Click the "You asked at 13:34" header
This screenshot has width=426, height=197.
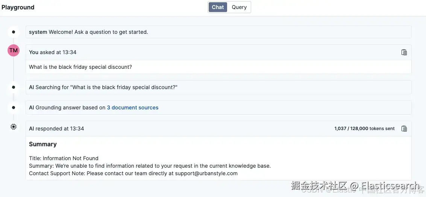pos(53,52)
